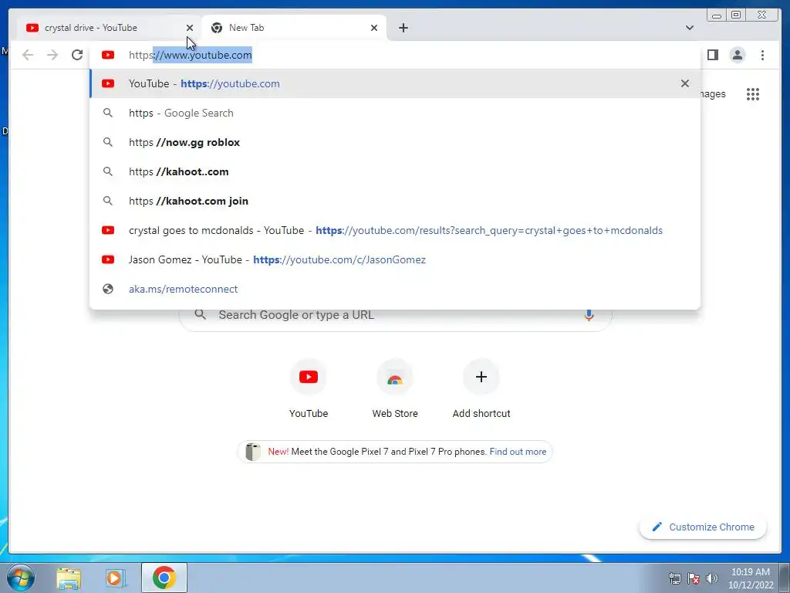Click the Add shortcut plus tile
The image size is (790, 593).
[481, 389]
